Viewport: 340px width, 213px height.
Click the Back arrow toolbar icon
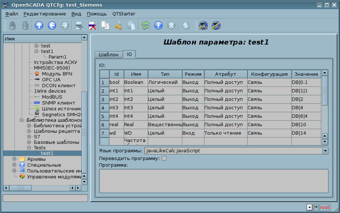[52, 25]
